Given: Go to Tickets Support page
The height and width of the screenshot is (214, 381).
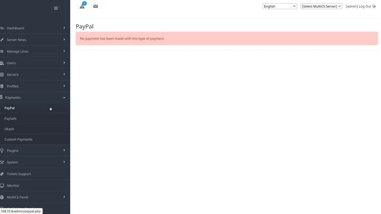Looking at the screenshot, I should point(18,174).
